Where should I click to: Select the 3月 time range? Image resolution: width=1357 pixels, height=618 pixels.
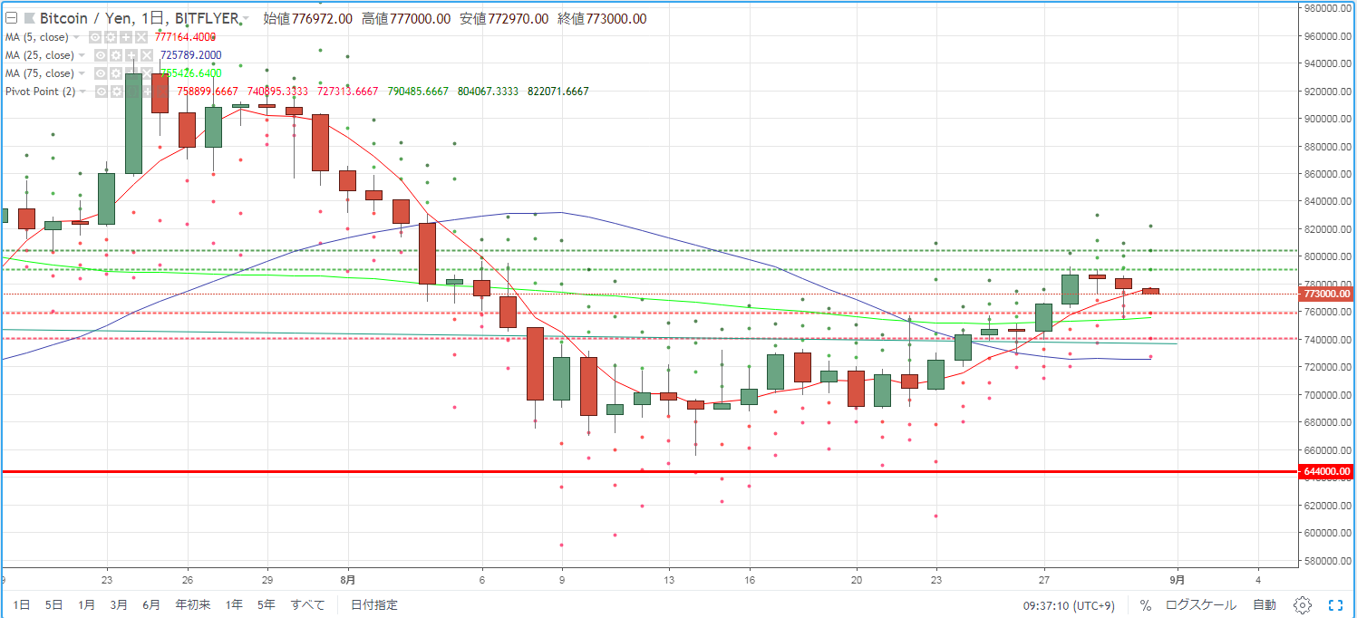[x=119, y=604]
